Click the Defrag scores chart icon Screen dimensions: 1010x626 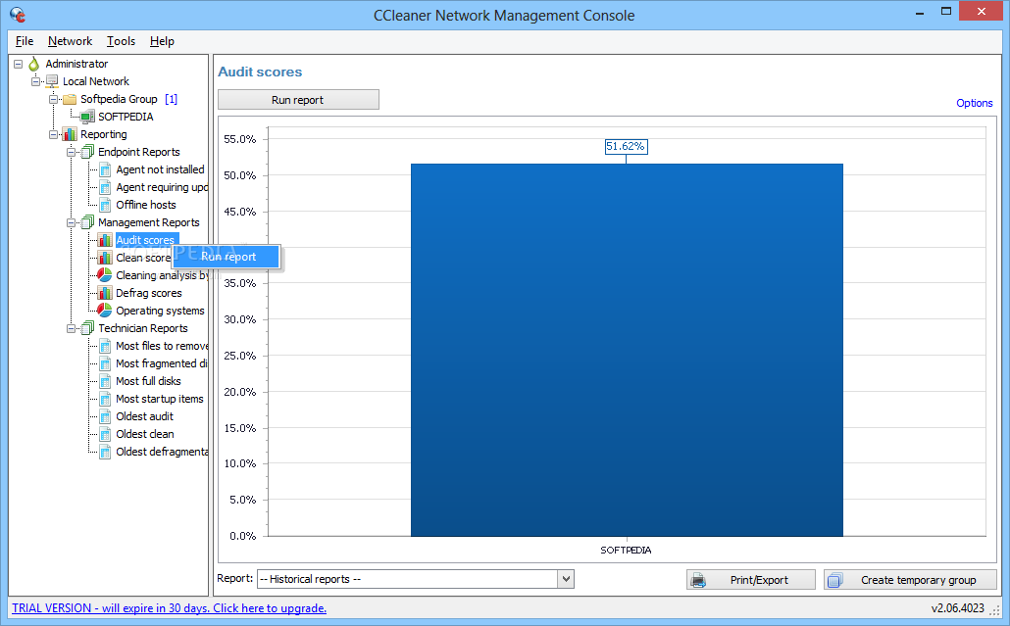pyautogui.click(x=105, y=293)
